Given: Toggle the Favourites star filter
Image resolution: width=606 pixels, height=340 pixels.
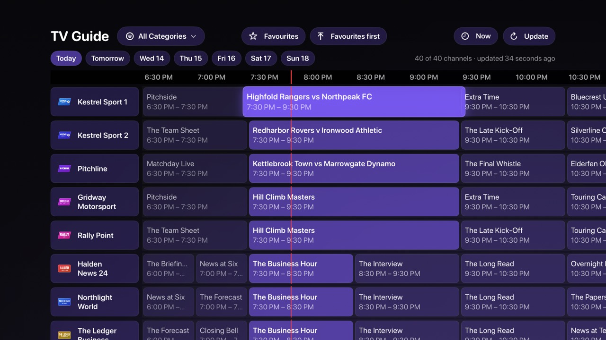Looking at the screenshot, I should 273,36.
